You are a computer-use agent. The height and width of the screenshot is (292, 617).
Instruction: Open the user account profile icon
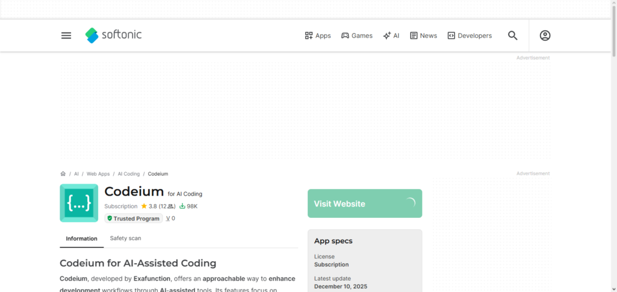(x=545, y=36)
